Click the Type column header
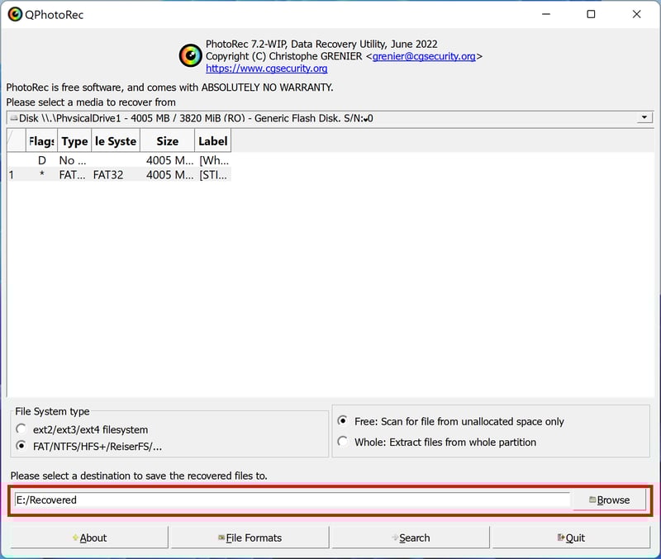661x559 pixels. (x=74, y=141)
